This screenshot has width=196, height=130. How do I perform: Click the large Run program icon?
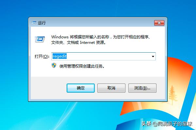(x=40, y=40)
